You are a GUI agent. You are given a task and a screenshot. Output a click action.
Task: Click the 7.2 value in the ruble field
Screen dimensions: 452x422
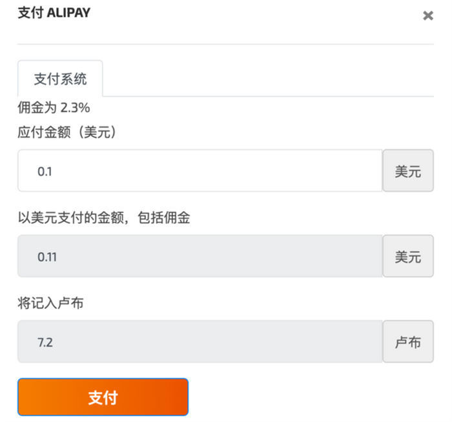click(45, 343)
